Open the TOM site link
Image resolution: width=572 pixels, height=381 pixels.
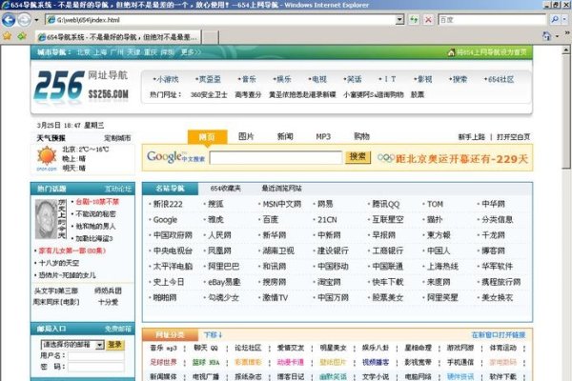(435, 204)
